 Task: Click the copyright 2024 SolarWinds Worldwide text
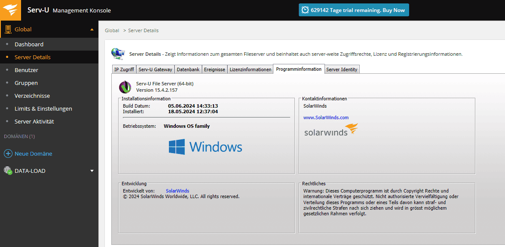pyautogui.click(x=181, y=196)
